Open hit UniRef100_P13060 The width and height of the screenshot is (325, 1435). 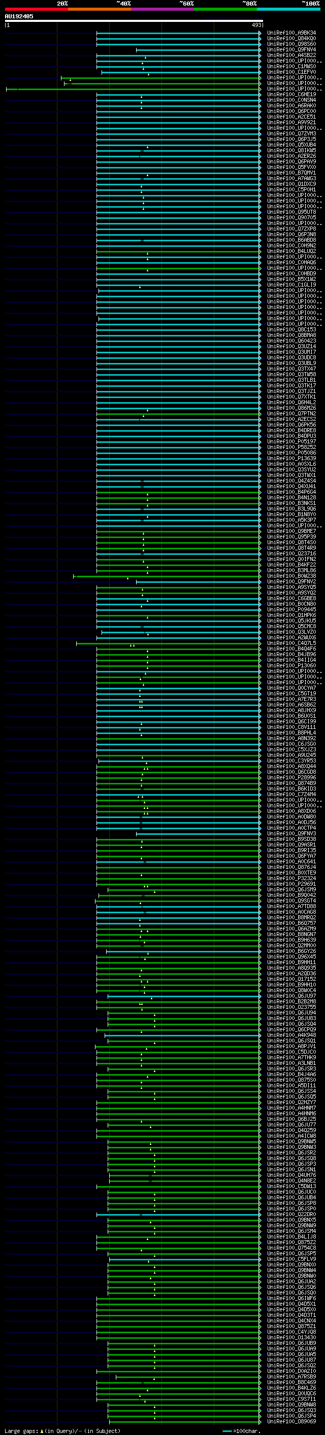click(291, 666)
